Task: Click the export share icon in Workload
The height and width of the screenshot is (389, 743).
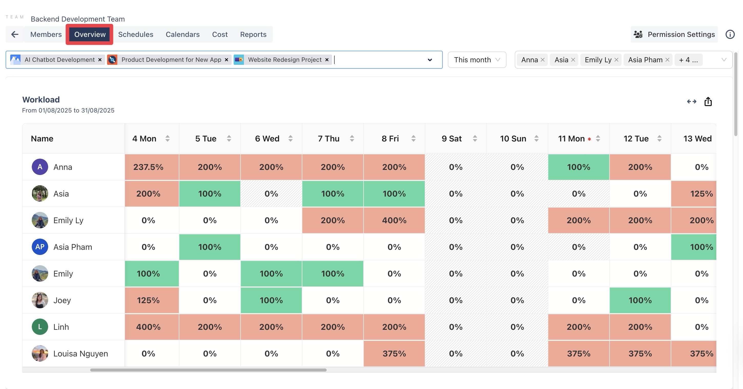Action: 708,101
